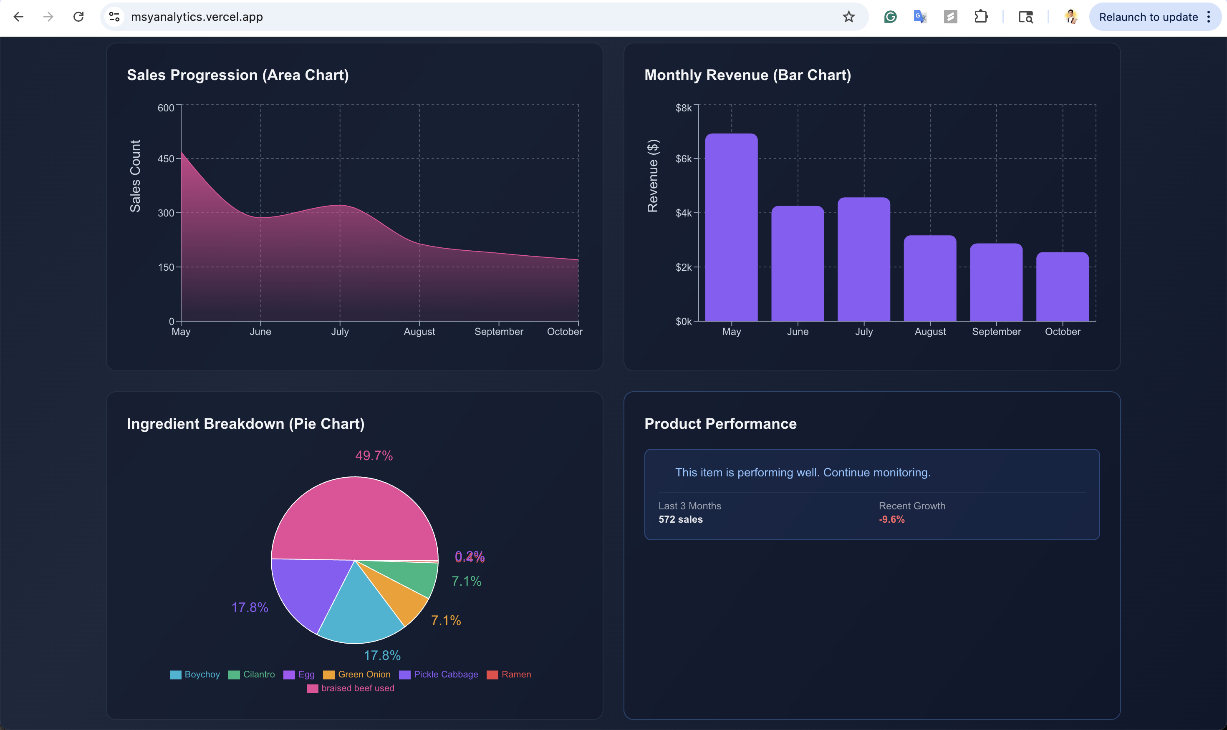This screenshot has width=1227, height=730.
Task: Click the May revenue bar
Action: (731, 227)
